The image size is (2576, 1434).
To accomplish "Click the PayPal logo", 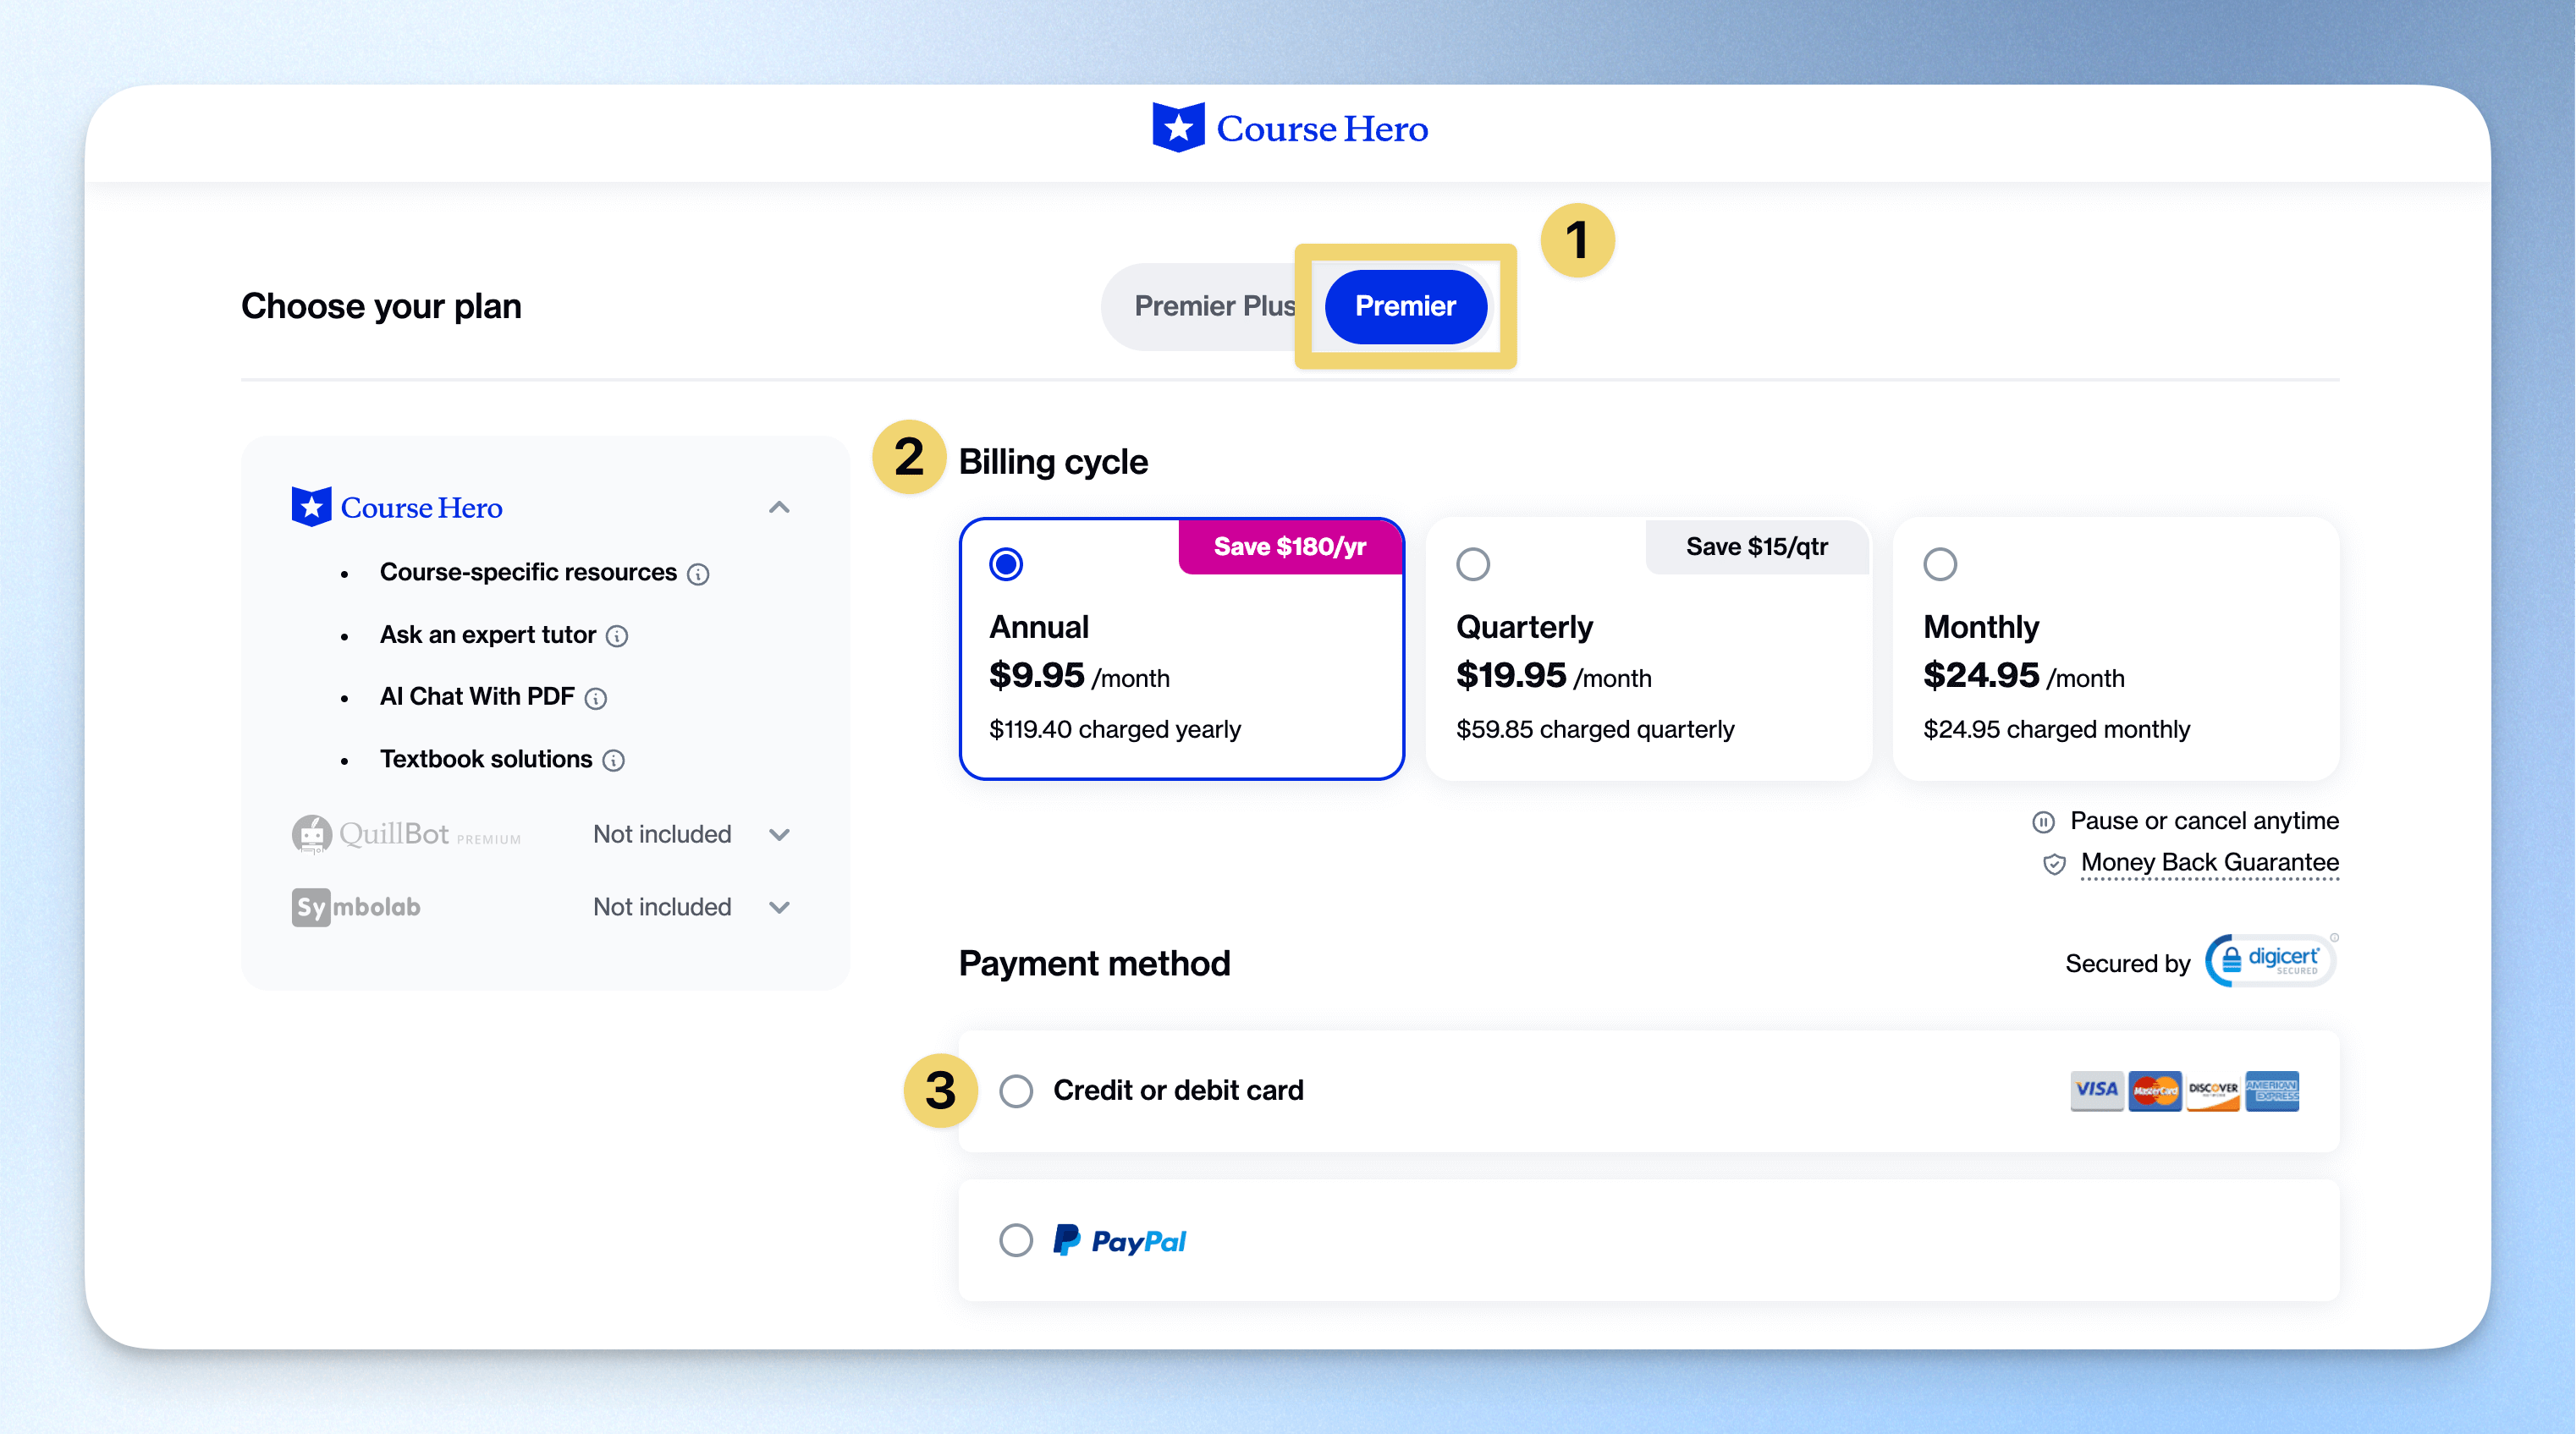I will (x=1120, y=1241).
